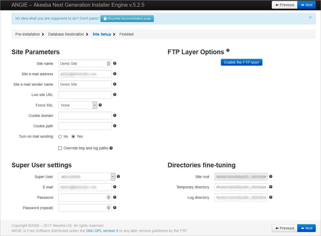
Task: Click into the Cookie path input field
Action: [85, 126]
